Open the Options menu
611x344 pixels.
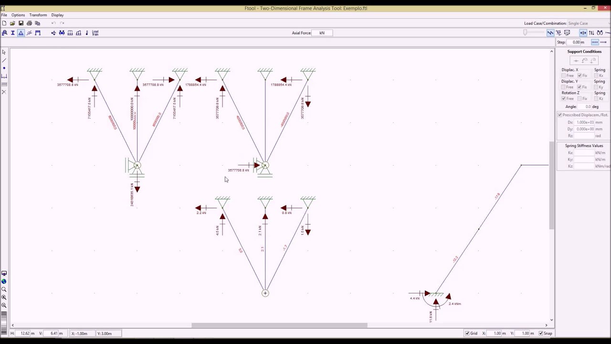[18, 15]
